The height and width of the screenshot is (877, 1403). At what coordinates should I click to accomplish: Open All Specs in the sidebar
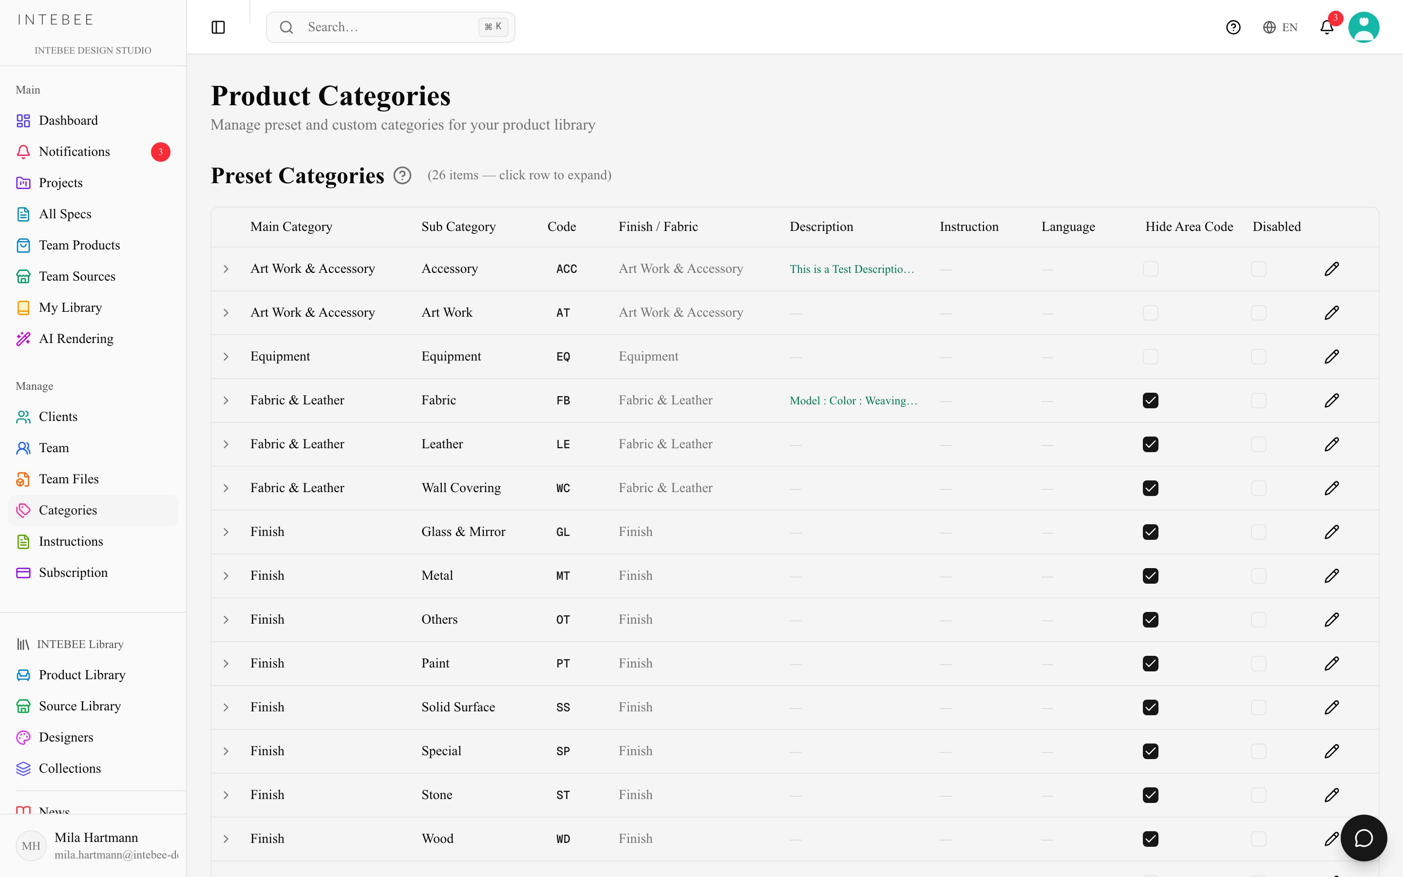coord(93,214)
